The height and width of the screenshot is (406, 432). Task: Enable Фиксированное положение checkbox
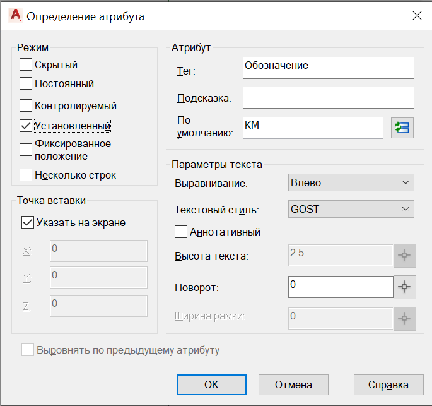click(x=26, y=150)
